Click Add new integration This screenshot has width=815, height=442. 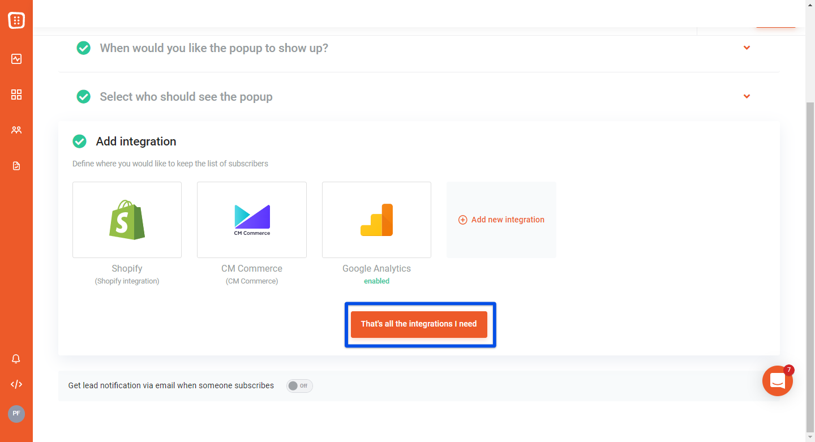[x=501, y=220]
